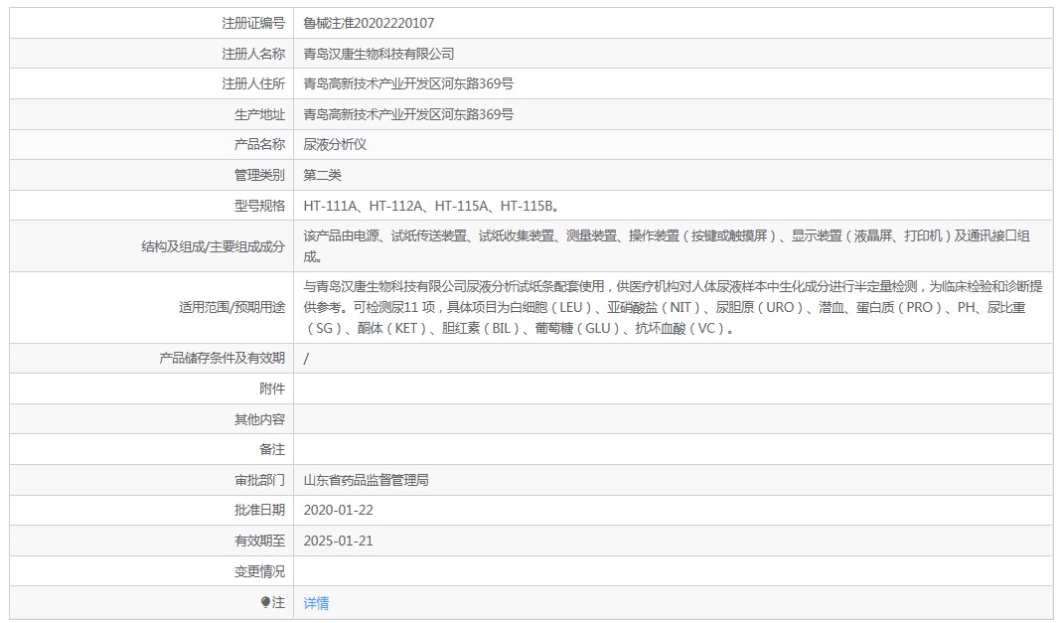Click the 适用范围/预期用途 label

pos(231,307)
